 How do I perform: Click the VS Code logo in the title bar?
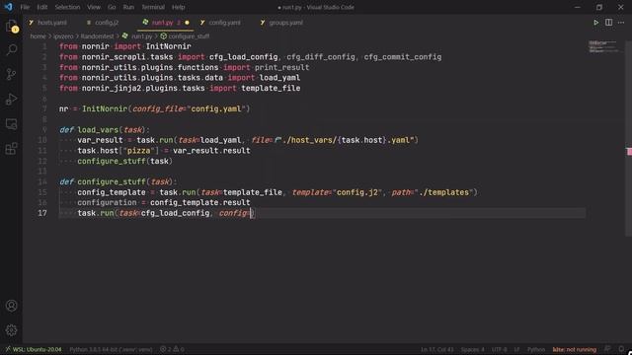pyautogui.click(x=9, y=7)
